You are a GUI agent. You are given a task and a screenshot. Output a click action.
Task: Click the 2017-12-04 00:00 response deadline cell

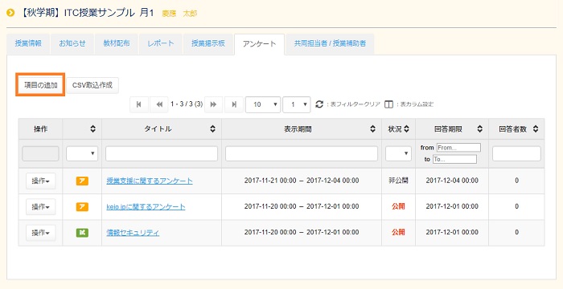click(x=452, y=181)
